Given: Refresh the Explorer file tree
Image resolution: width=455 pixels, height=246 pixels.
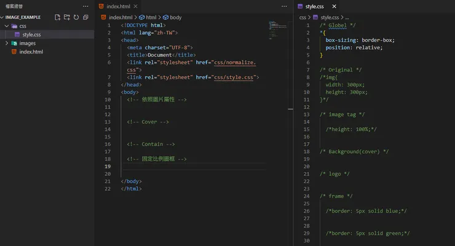Looking at the screenshot, I should point(76,17).
